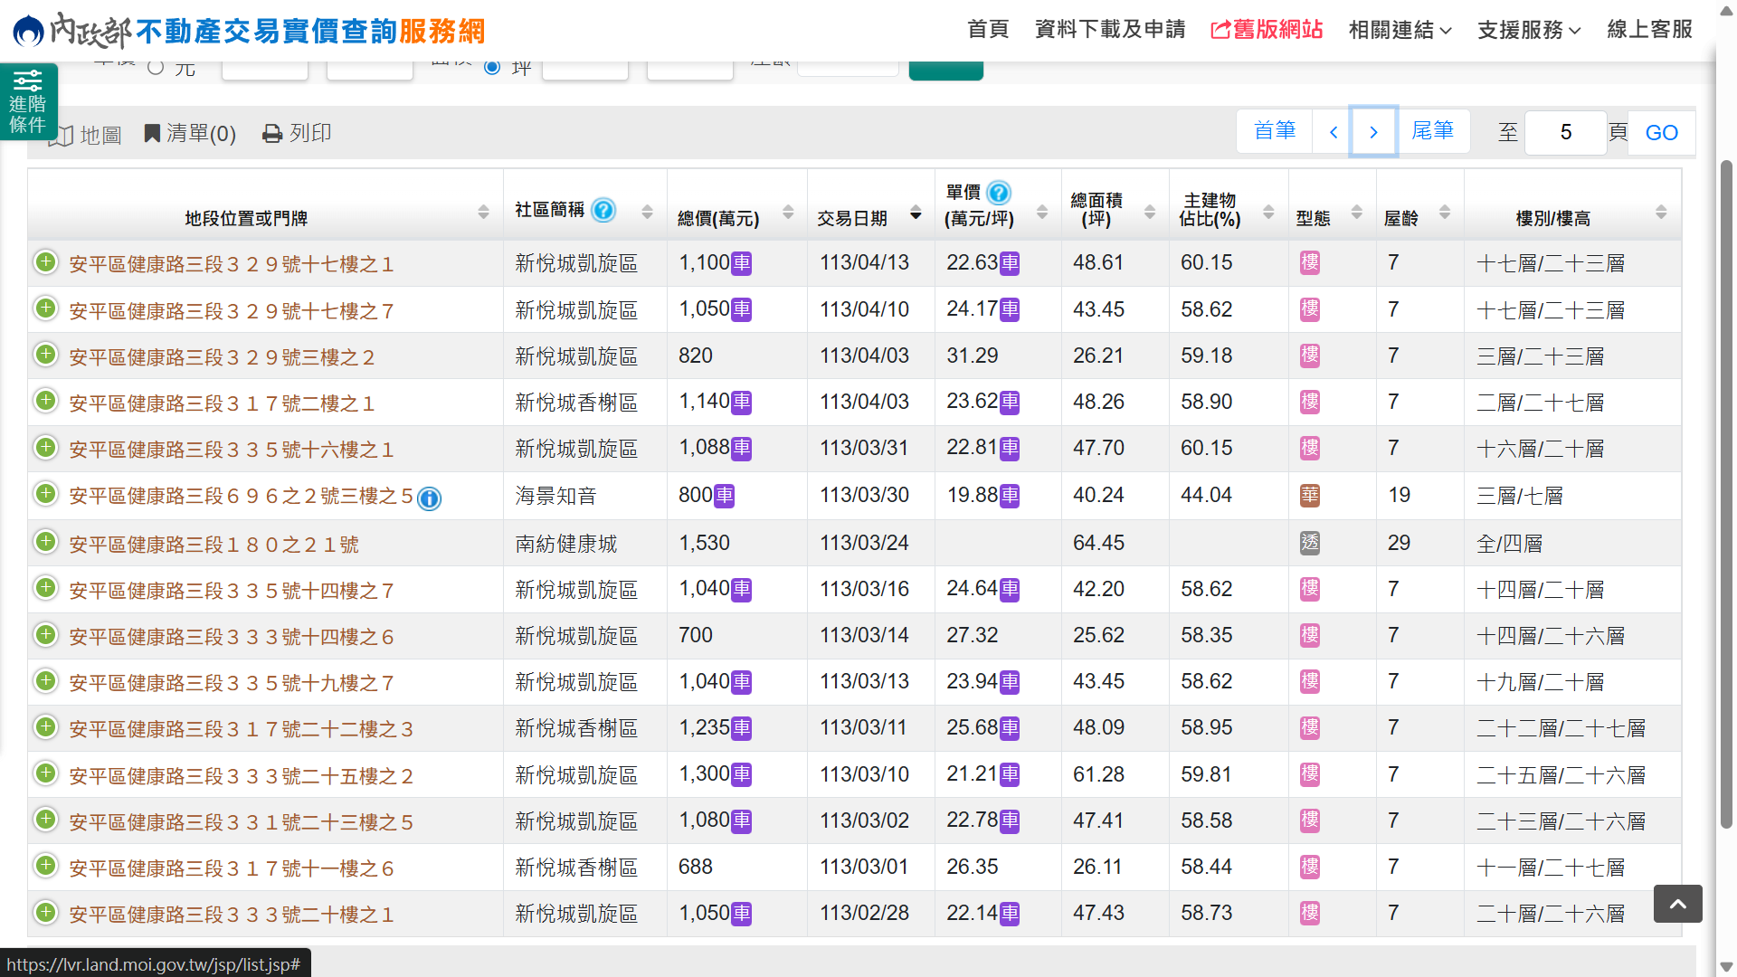Viewport: 1737px width, 977px height.
Task: Go to 首頁 in top navigation
Action: 988,30
